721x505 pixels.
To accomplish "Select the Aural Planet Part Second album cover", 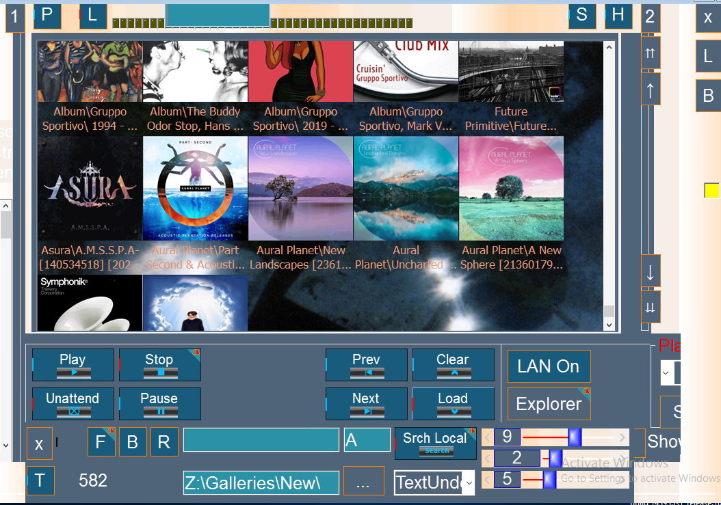I will pyautogui.click(x=195, y=188).
